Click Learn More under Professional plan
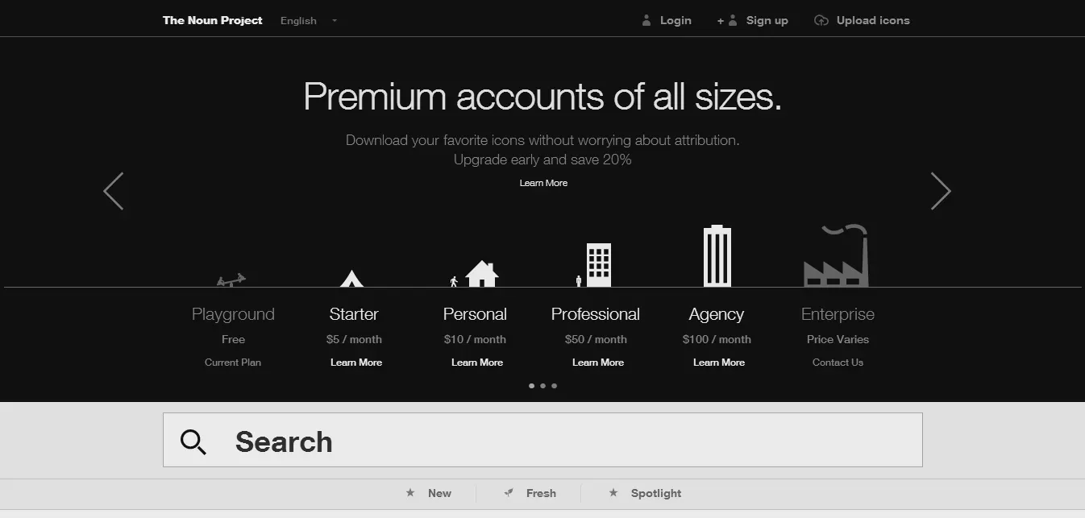 click(x=597, y=363)
